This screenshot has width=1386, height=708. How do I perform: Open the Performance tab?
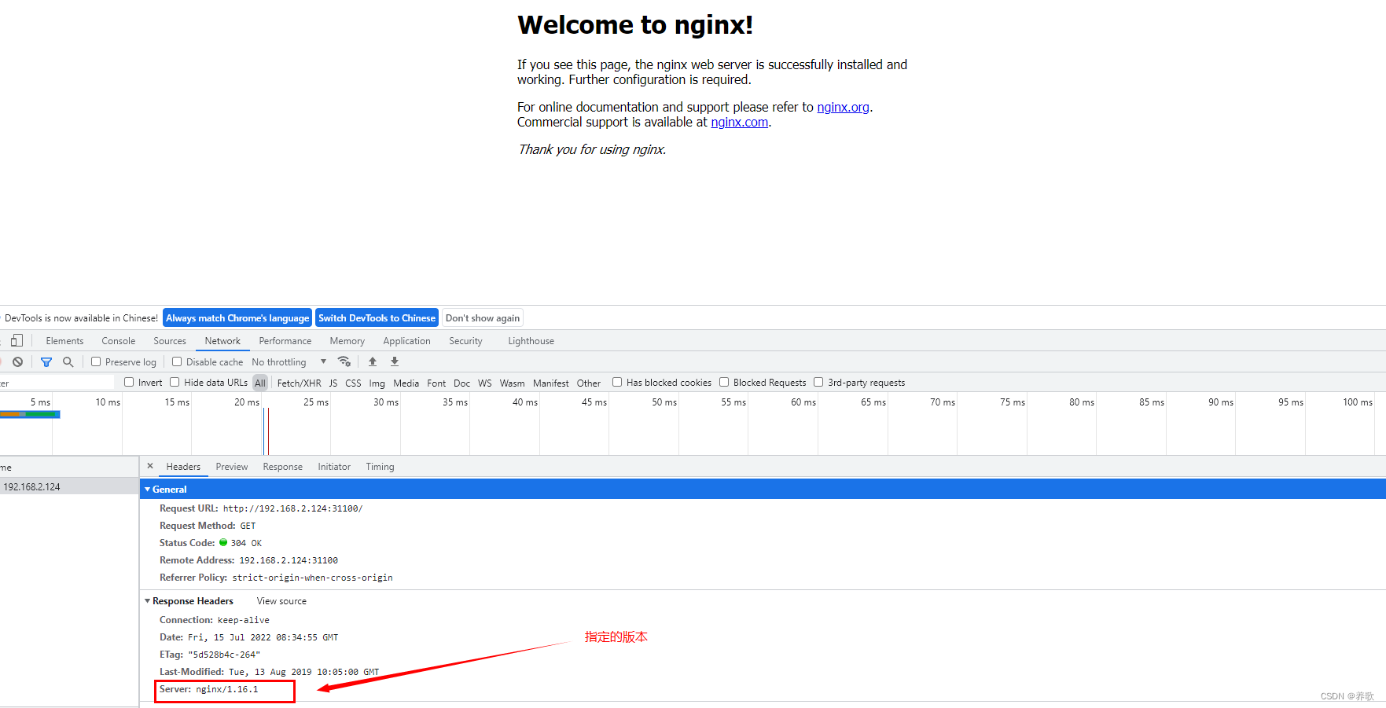[285, 340]
